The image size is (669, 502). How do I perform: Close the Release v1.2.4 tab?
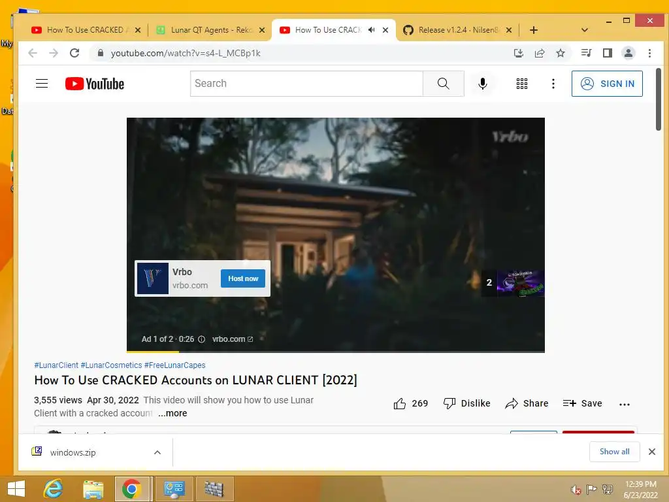tap(508, 30)
